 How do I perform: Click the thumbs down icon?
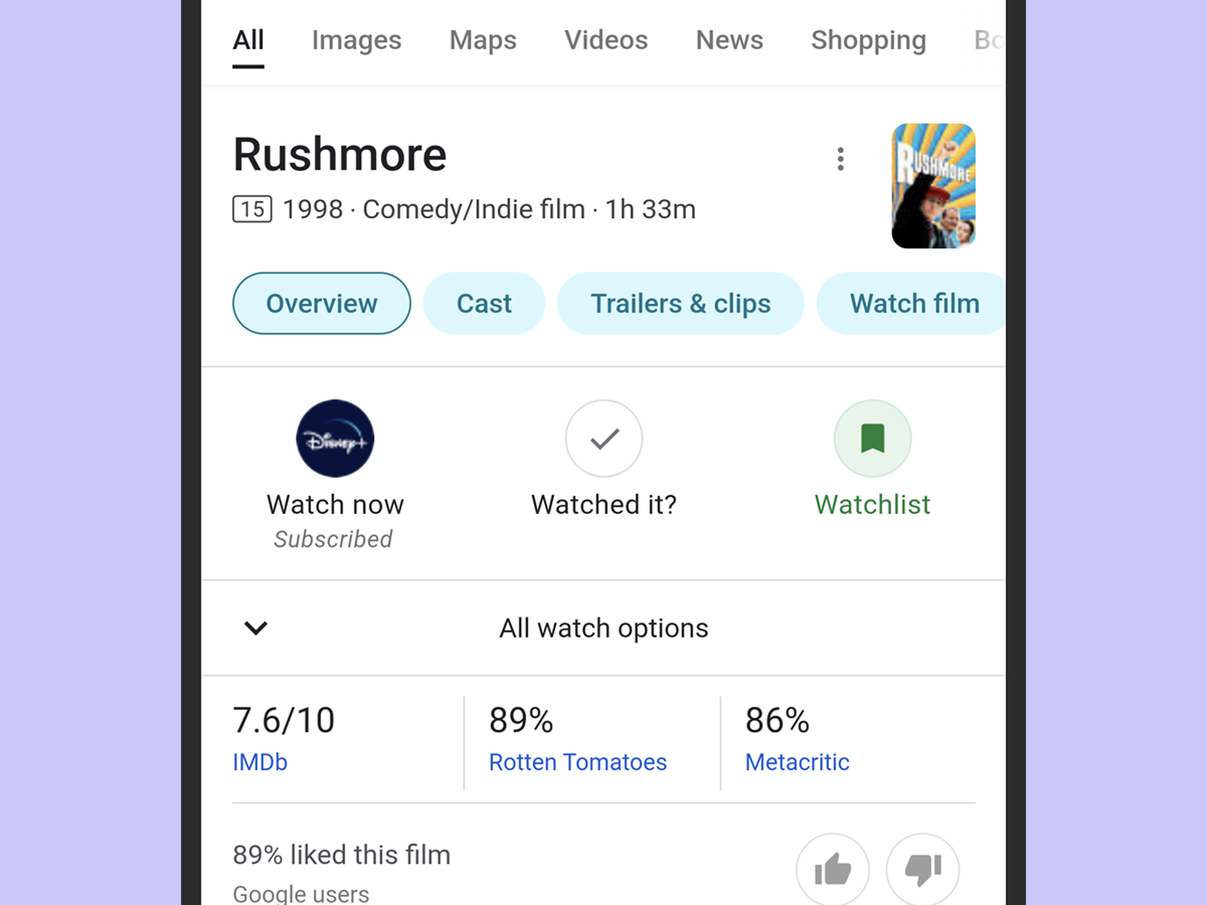click(922, 869)
